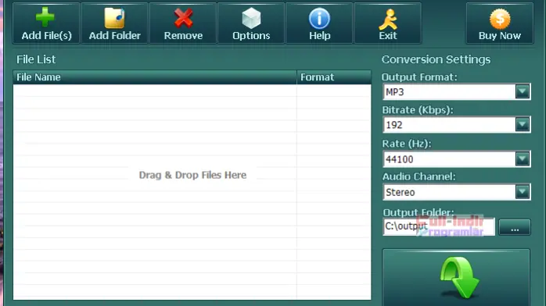Image resolution: width=546 pixels, height=306 pixels.
Task: Open Help via the blue info icon
Action: click(319, 23)
